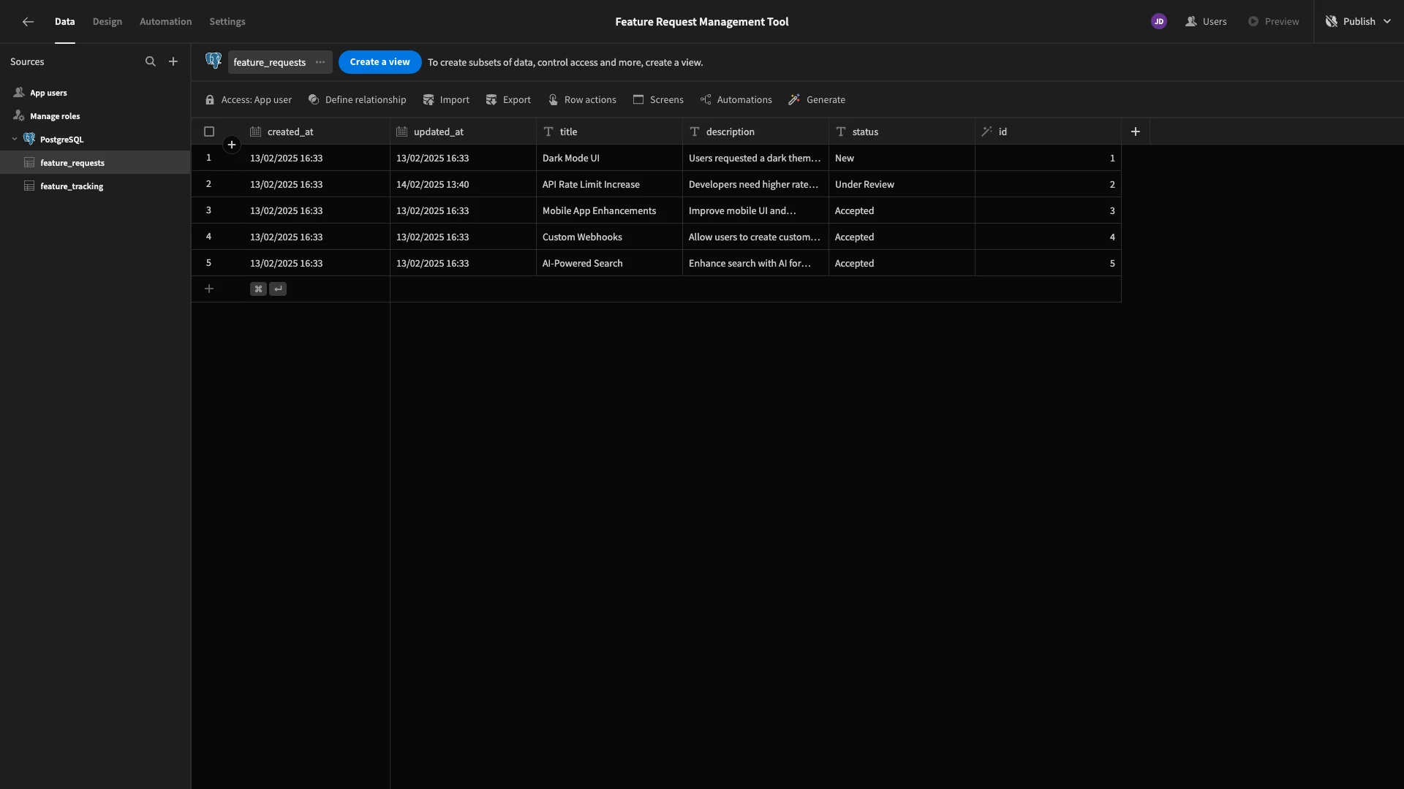Open the Generate wand tool
Image resolution: width=1404 pixels, height=789 pixels.
point(817,100)
